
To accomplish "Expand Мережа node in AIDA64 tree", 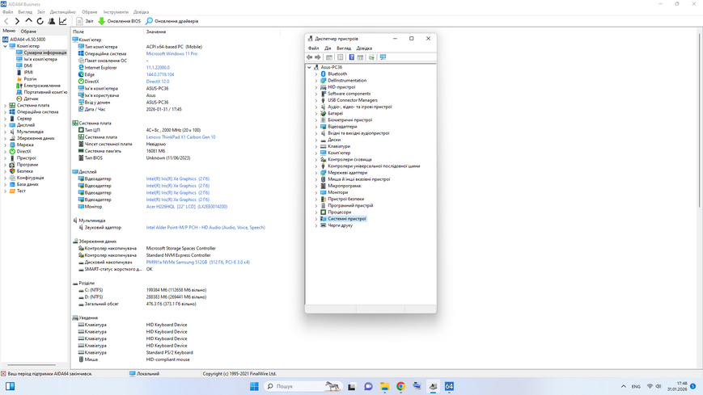I will 5,145.
